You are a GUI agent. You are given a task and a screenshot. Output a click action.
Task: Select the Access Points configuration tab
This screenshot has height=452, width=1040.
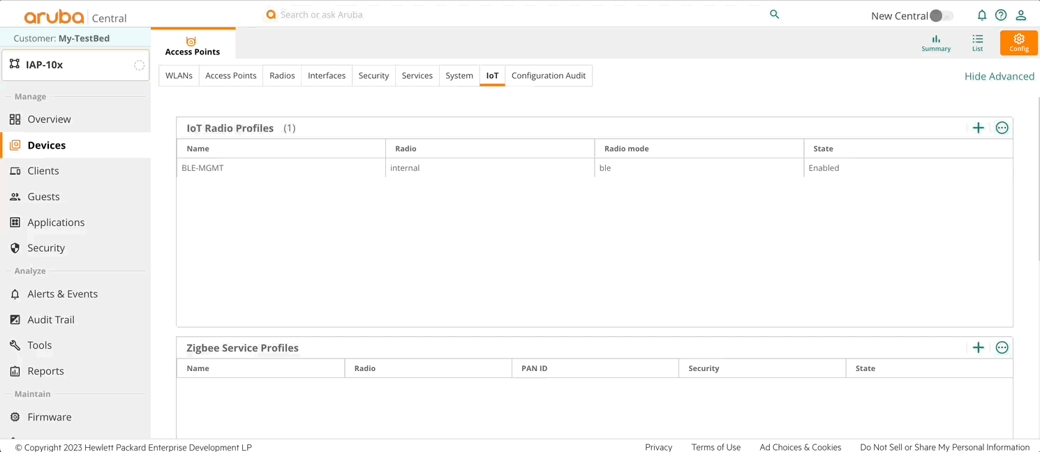pyautogui.click(x=231, y=75)
